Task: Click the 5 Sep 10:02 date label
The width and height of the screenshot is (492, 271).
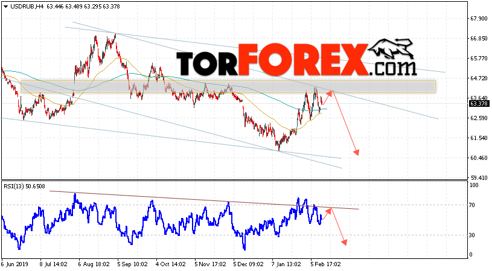Action: pos(132,264)
